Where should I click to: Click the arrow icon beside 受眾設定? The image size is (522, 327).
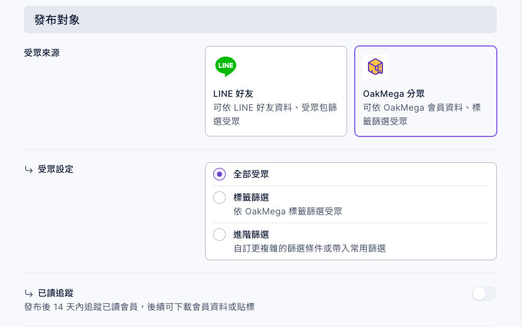(x=29, y=170)
